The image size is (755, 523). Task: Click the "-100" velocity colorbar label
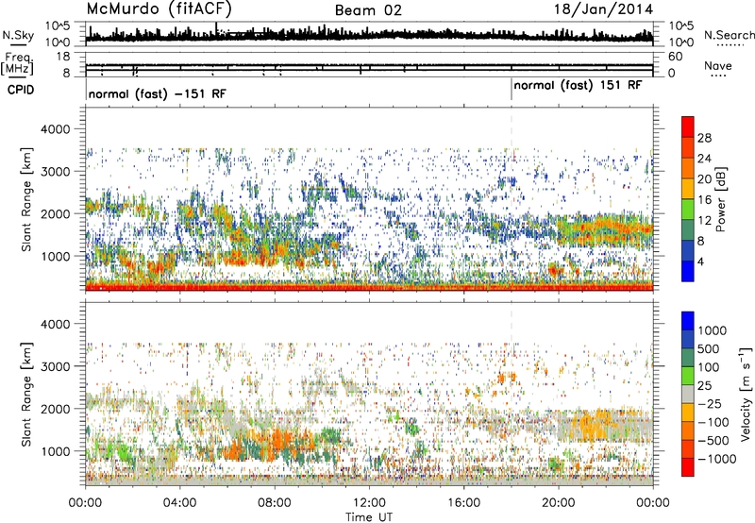[713, 422]
